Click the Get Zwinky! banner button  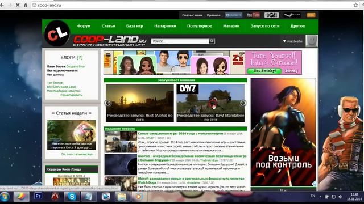(x=264, y=71)
